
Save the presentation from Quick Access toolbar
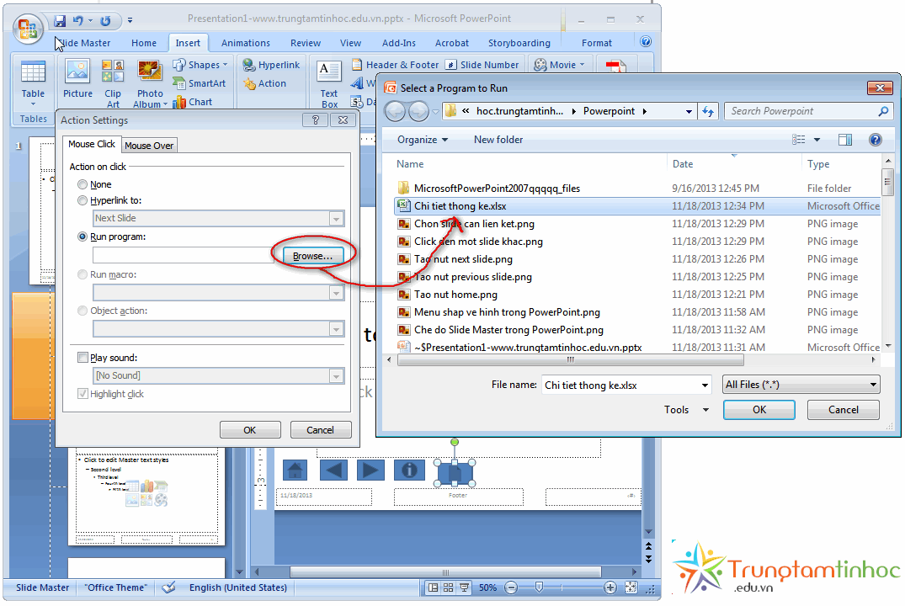[x=60, y=21]
